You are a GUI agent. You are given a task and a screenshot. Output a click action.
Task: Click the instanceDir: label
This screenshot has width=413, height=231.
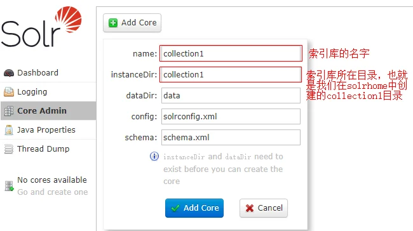134,75
